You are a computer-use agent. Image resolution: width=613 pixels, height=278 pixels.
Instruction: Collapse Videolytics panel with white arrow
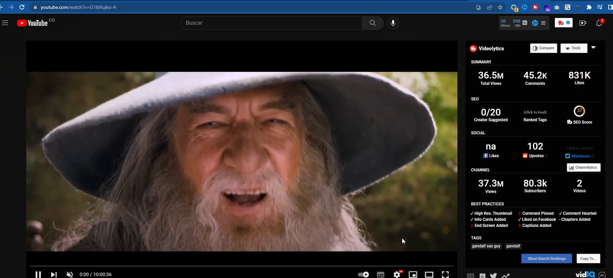tap(593, 48)
